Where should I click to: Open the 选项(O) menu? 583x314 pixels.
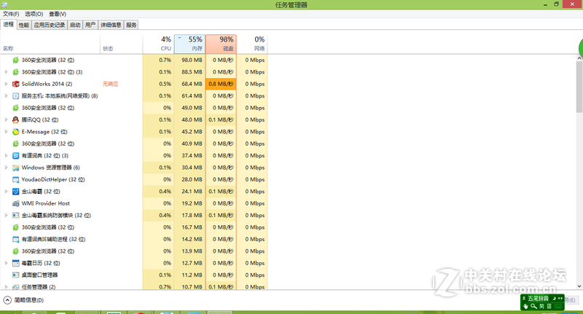[34, 14]
